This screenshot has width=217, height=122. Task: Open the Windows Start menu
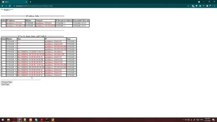[3, 120]
